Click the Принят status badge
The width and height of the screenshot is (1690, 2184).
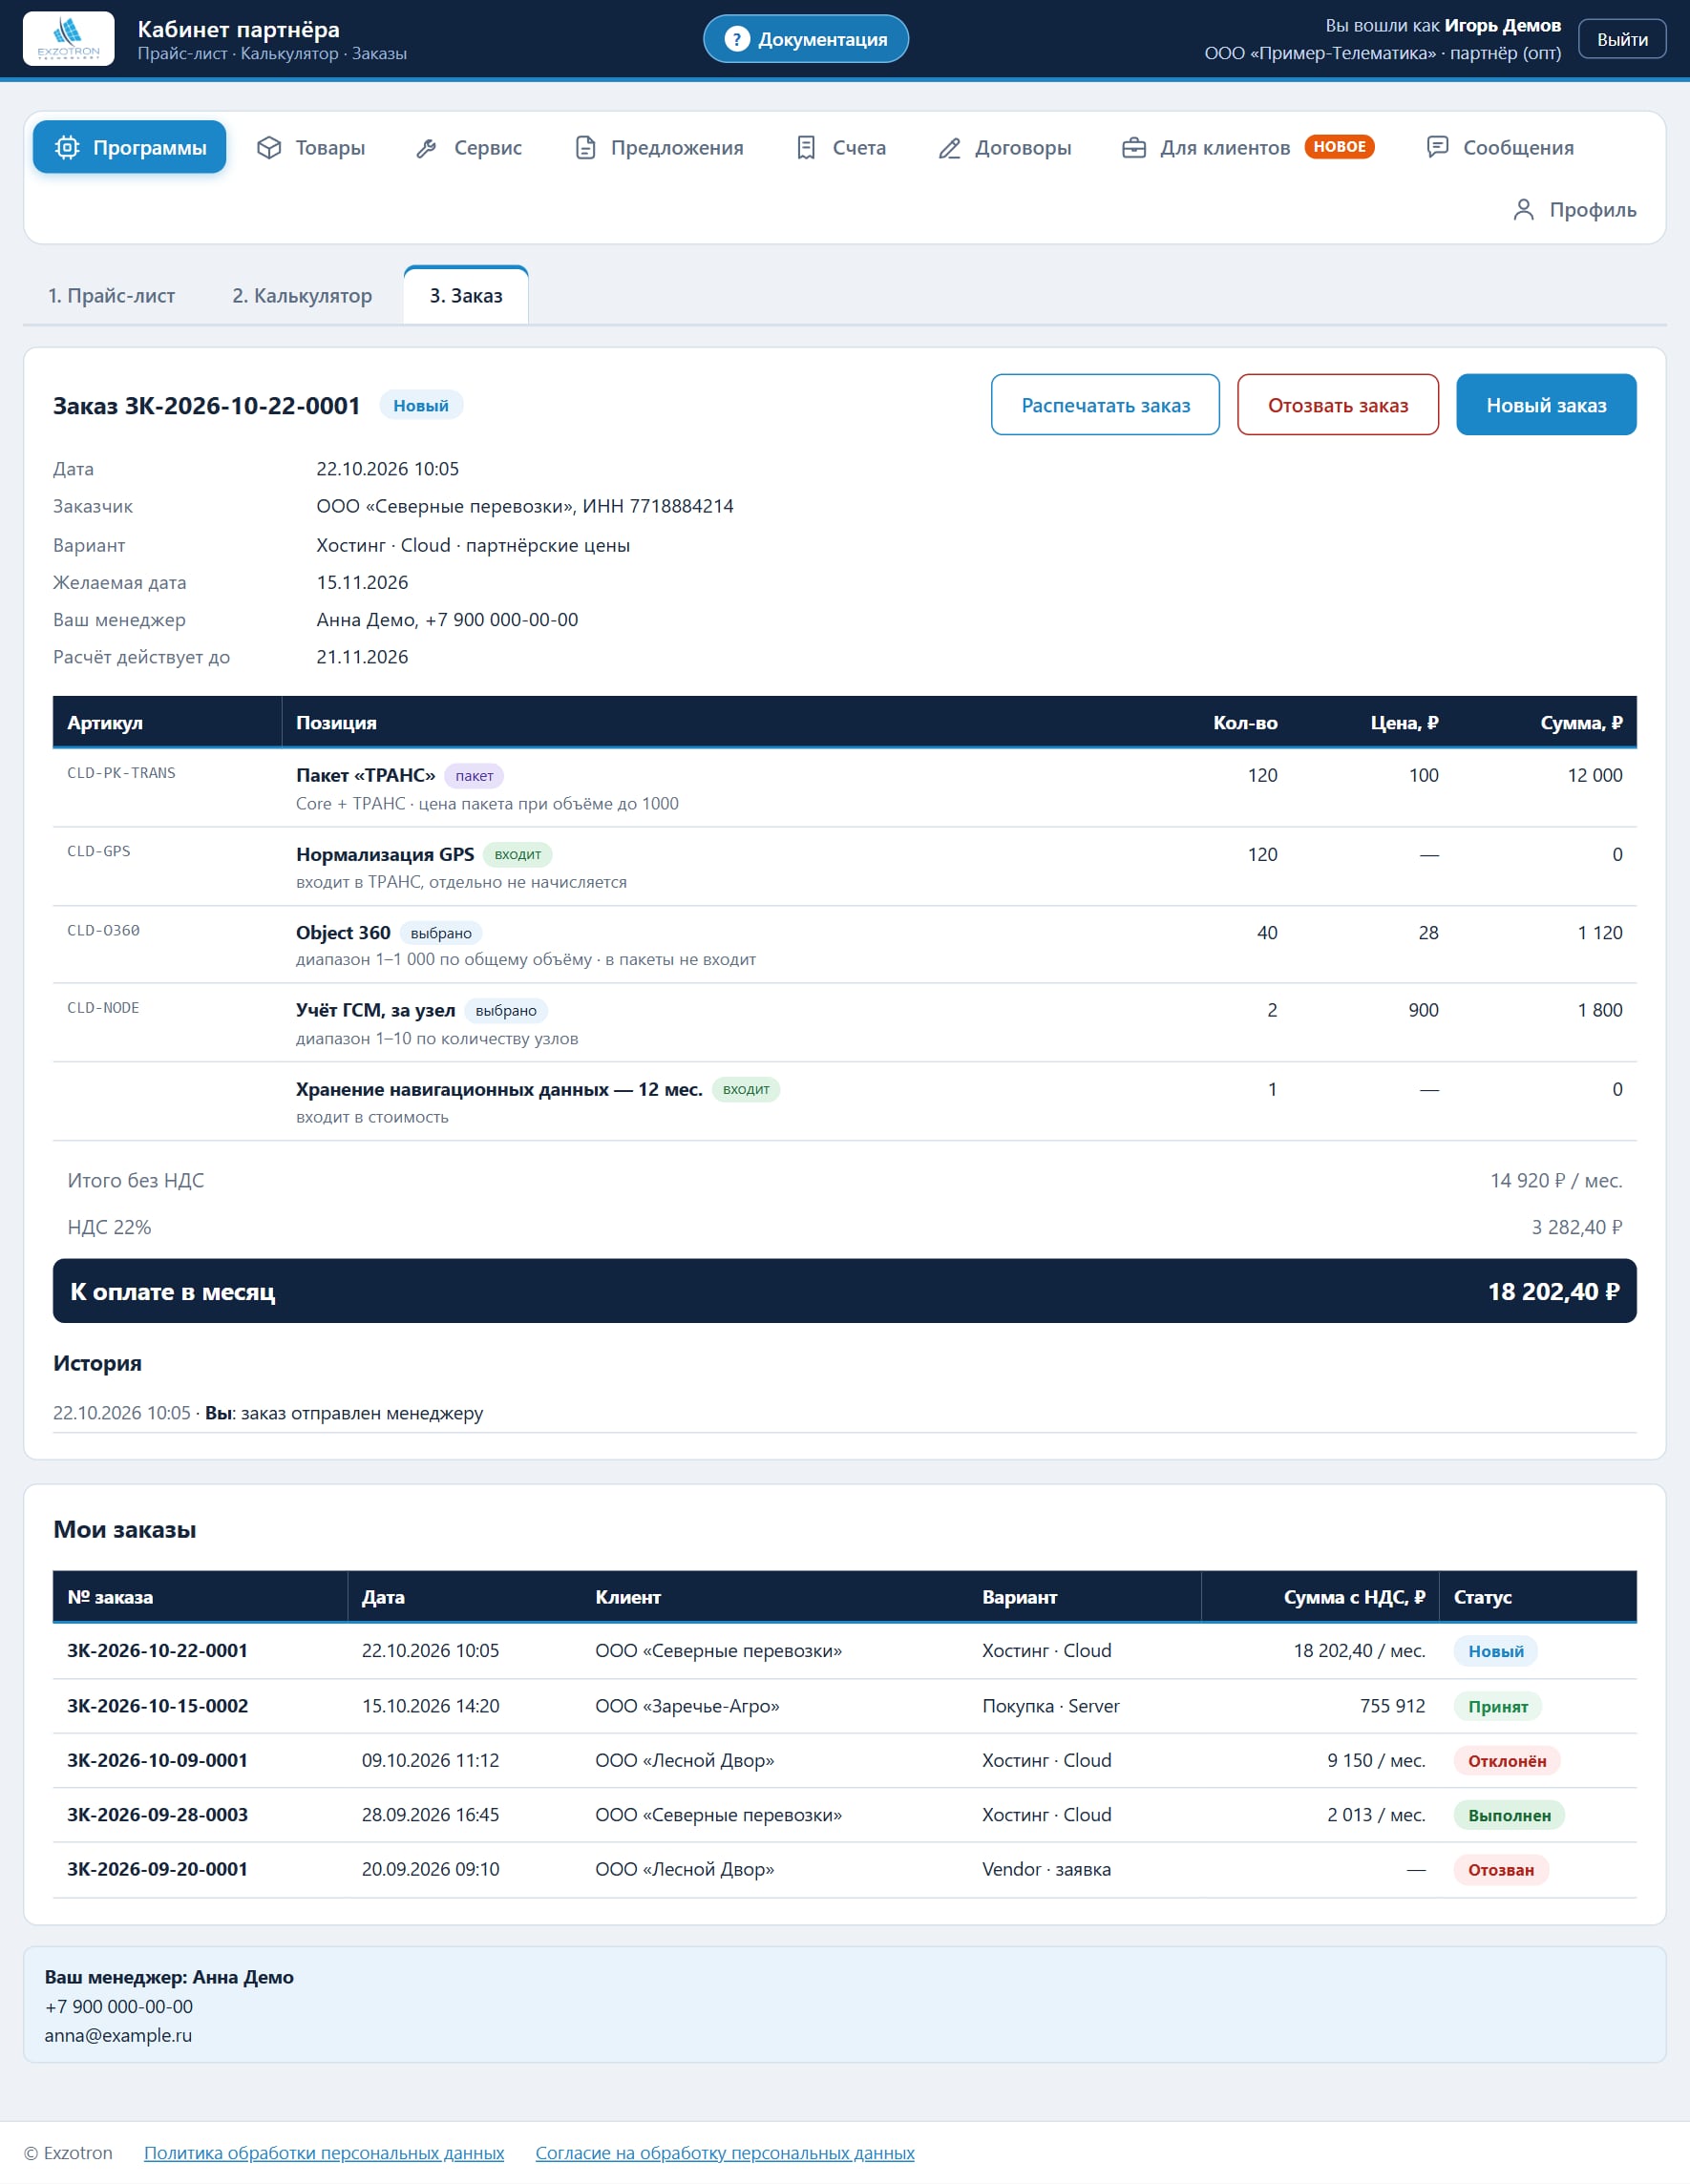[1497, 1706]
